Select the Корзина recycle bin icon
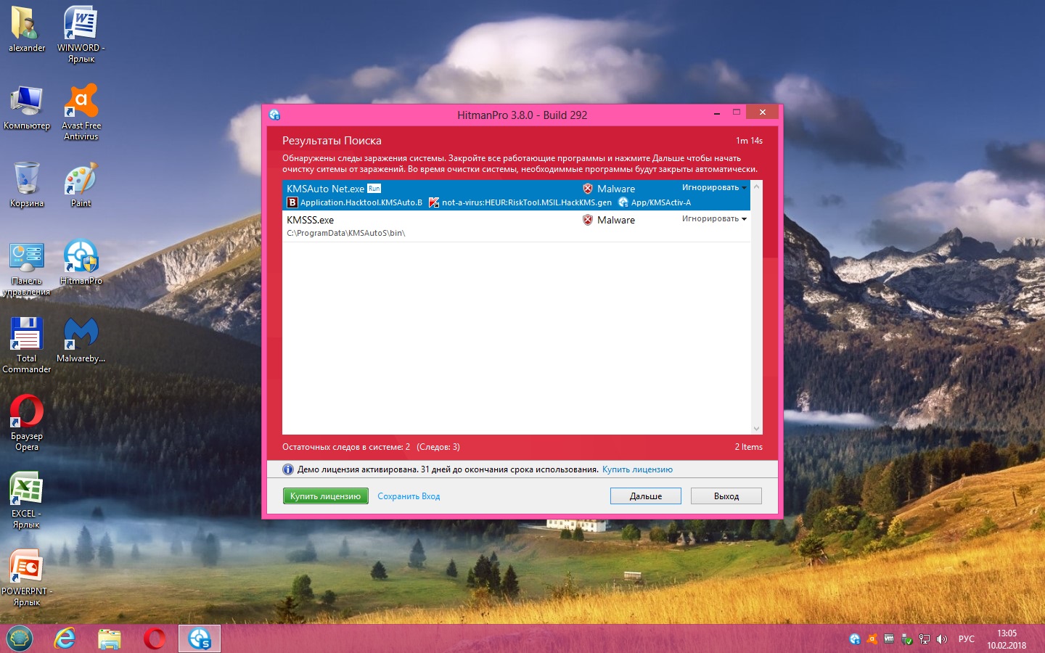The width and height of the screenshot is (1045, 653). [27, 184]
